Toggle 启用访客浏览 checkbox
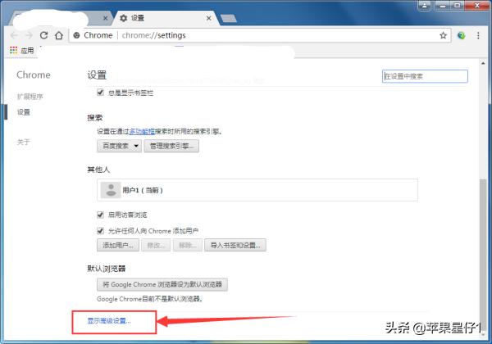 pos(100,215)
